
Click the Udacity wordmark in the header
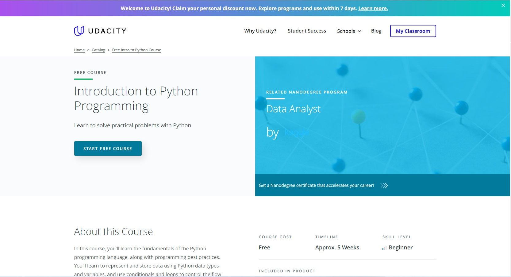point(107,31)
